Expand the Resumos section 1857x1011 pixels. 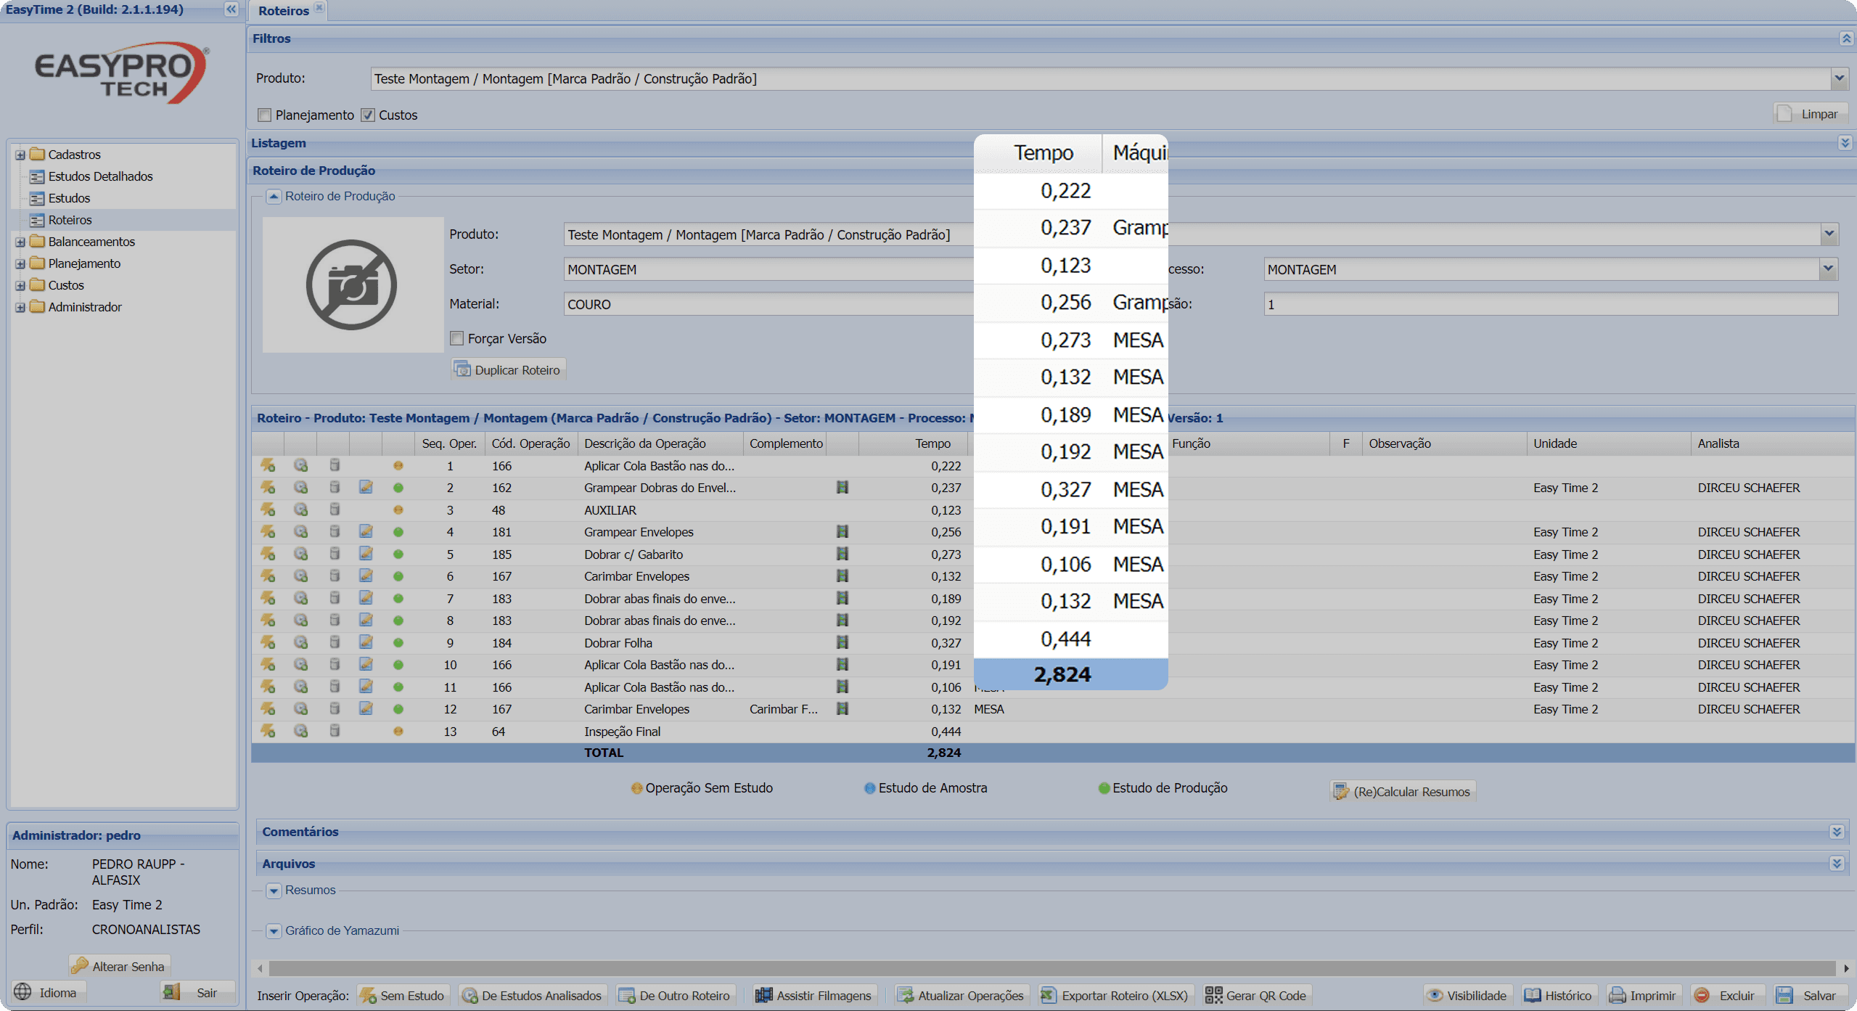point(274,891)
